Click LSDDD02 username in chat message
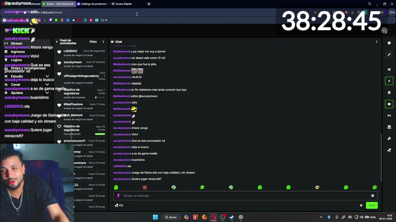Viewport: 396px width, 222px height. 120,166
